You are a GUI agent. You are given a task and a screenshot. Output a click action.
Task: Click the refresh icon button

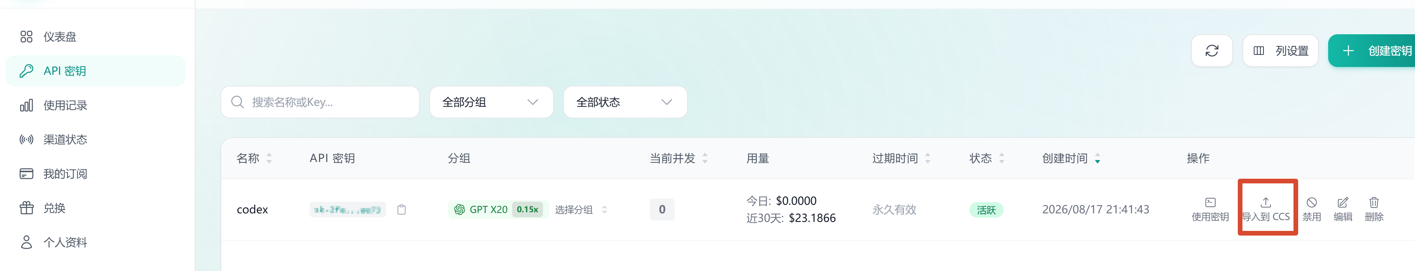1212,51
